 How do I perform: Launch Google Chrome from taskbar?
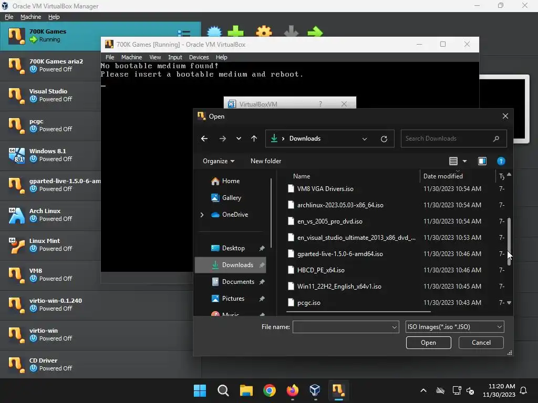(x=270, y=390)
